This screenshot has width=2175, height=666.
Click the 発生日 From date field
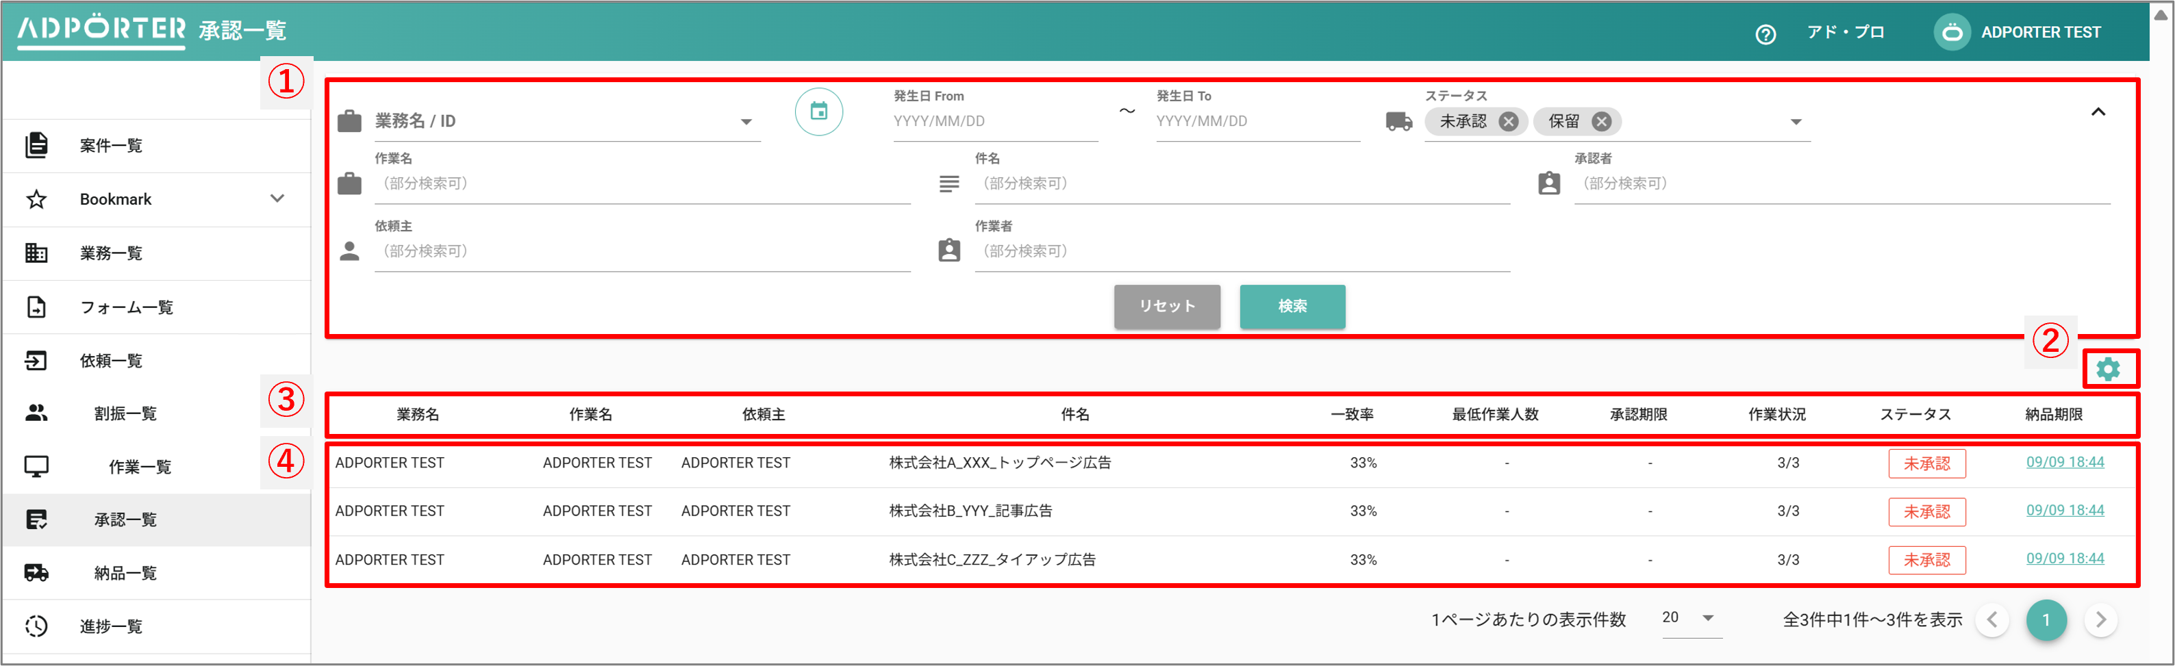pos(994,122)
